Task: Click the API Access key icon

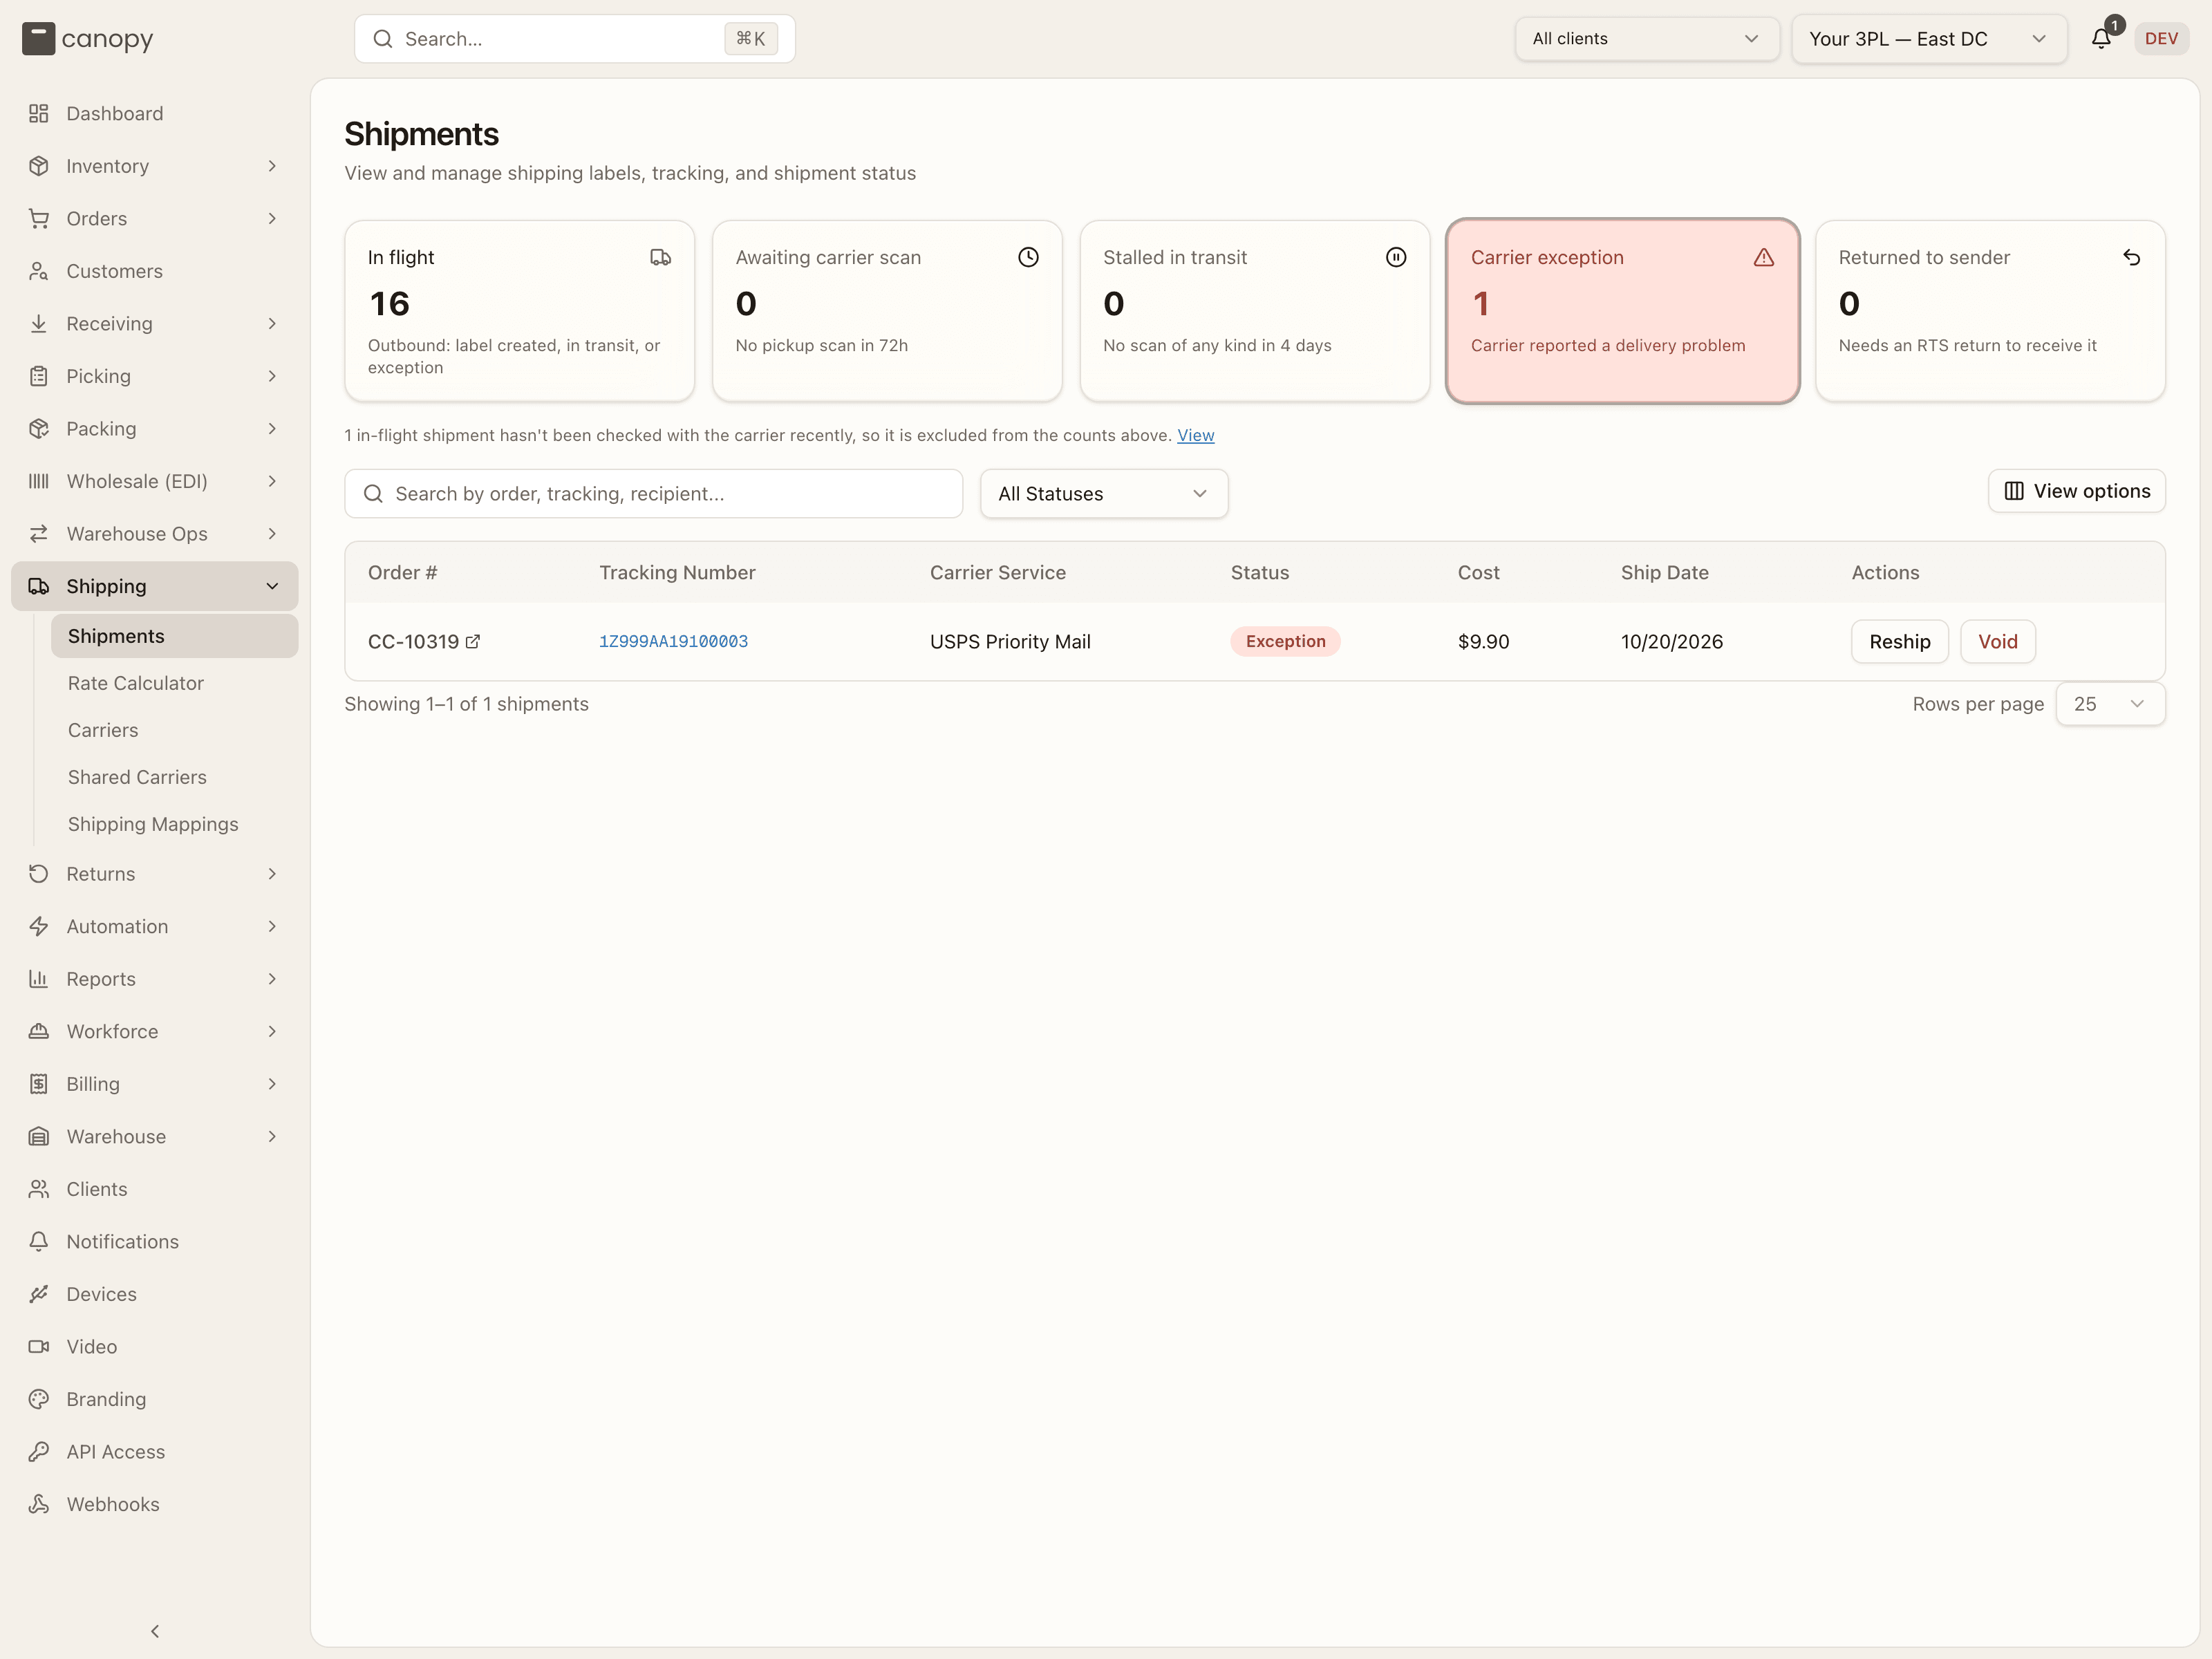Action: tap(39, 1452)
